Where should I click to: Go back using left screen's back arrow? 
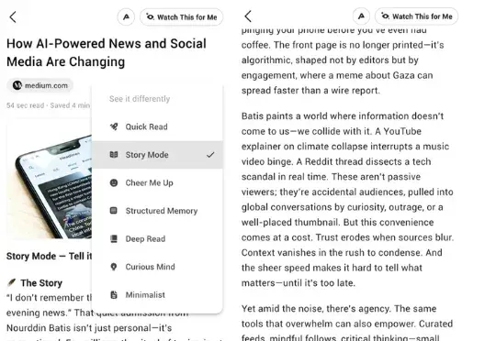click(x=13, y=17)
